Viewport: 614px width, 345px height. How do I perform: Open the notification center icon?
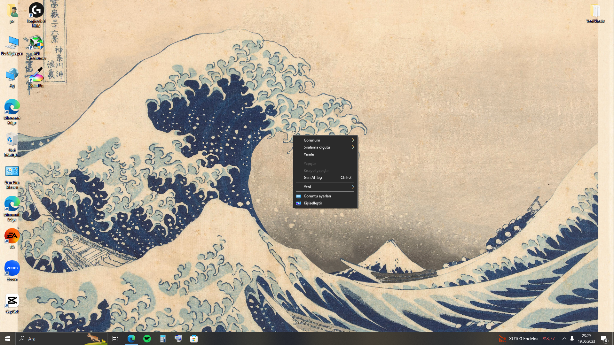(x=604, y=339)
